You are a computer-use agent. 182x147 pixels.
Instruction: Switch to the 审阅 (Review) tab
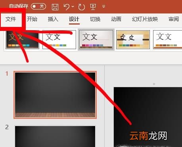click(x=174, y=19)
